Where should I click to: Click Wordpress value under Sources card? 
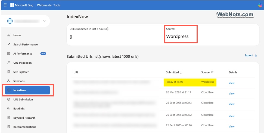pos(177,36)
